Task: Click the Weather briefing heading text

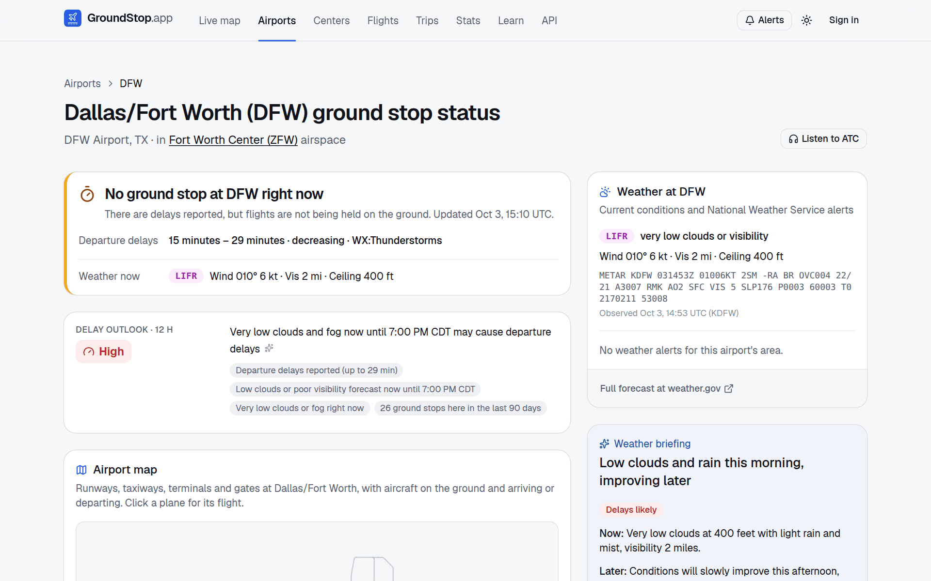Action: click(652, 443)
